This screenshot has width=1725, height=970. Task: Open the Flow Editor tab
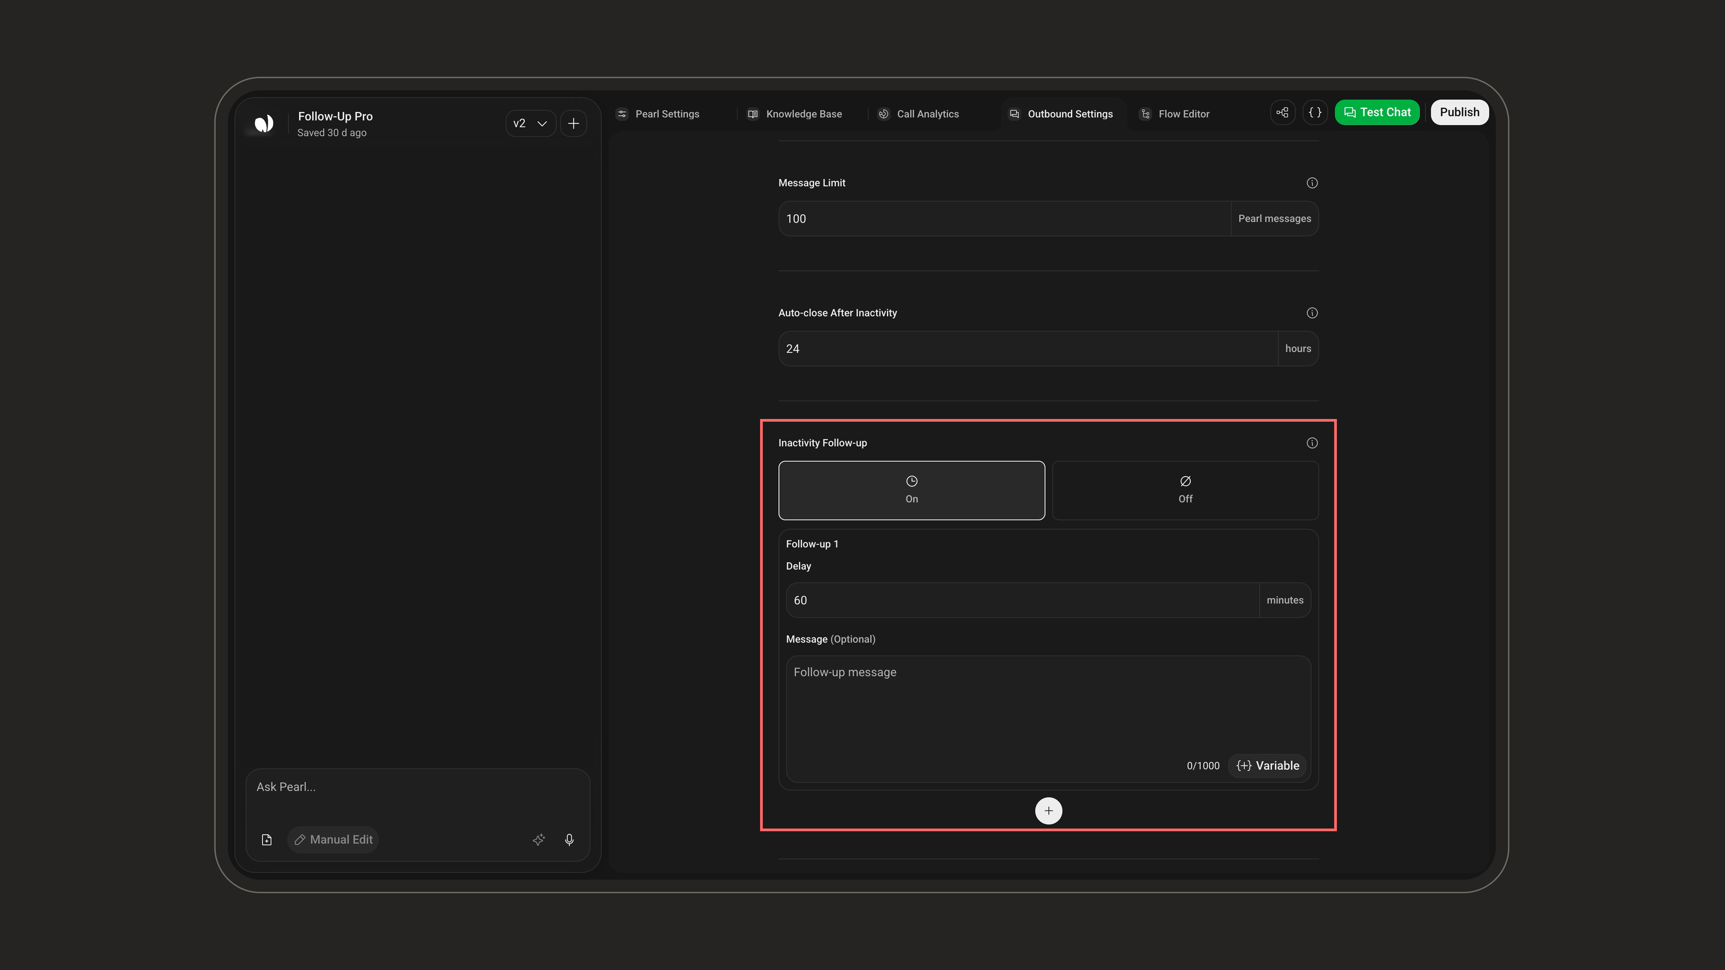[1174, 114]
